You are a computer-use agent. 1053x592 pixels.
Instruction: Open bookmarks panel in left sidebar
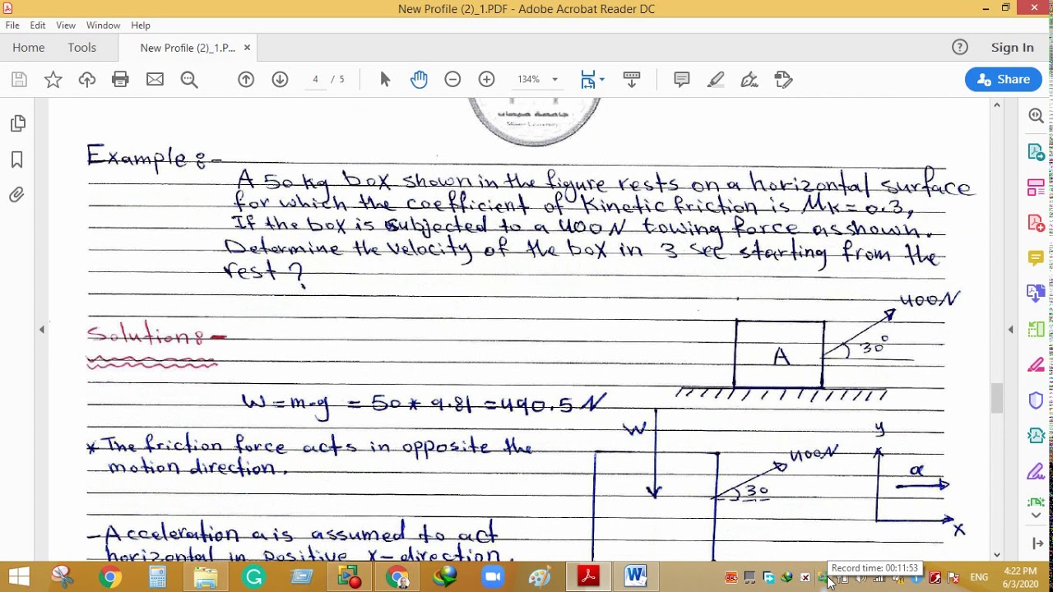(x=17, y=160)
